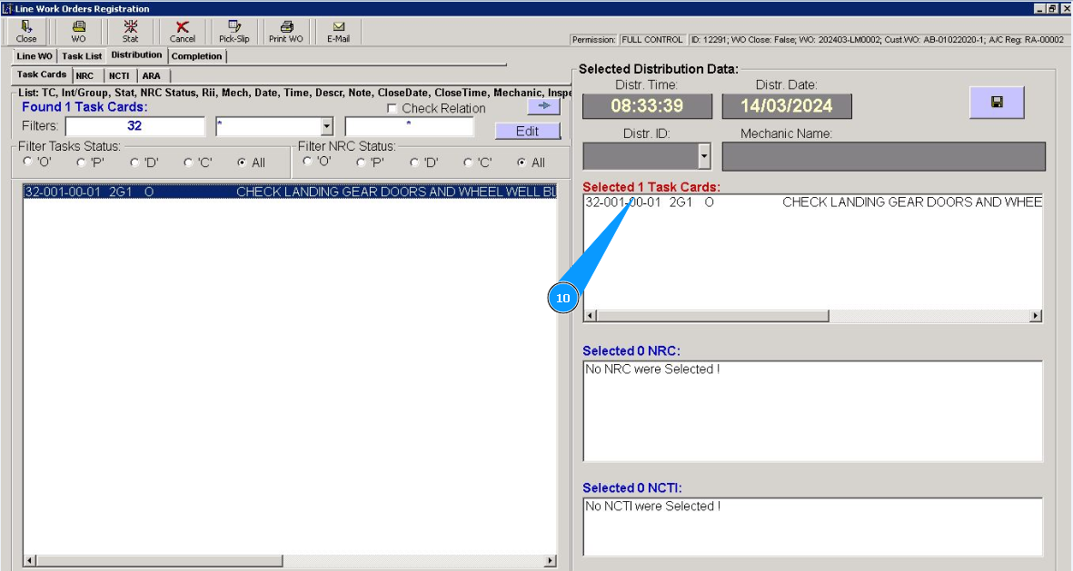Open the Filters asterisk dropdown
This screenshot has width=1073, height=571.
[327, 126]
